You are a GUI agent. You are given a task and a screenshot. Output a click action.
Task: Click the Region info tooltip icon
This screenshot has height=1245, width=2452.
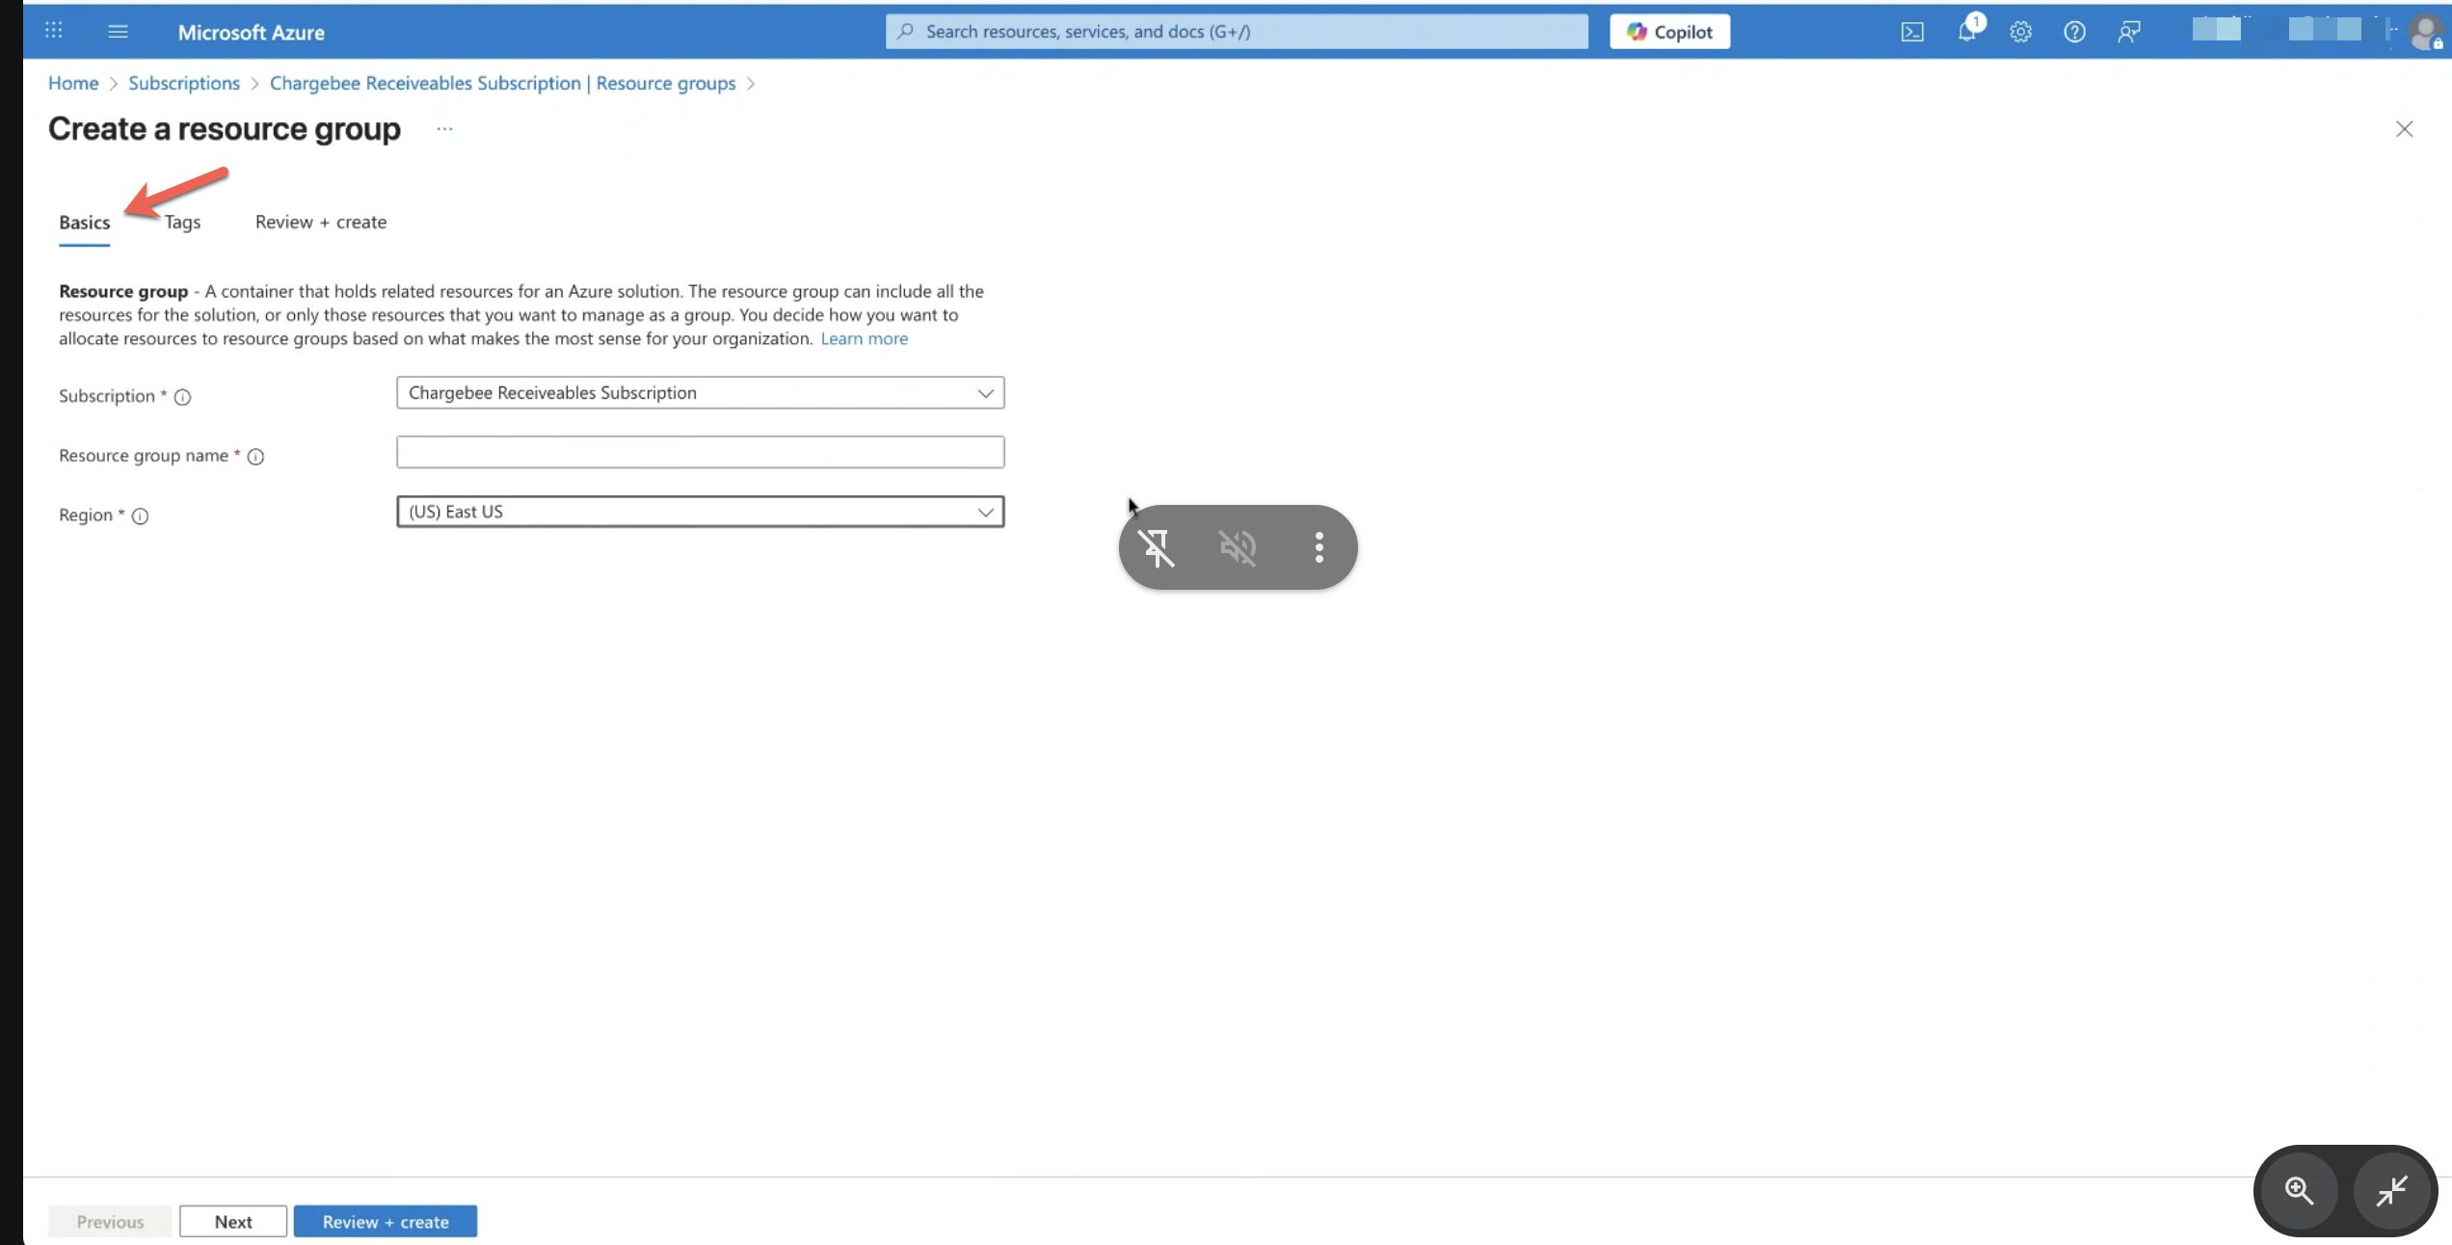pos(140,517)
